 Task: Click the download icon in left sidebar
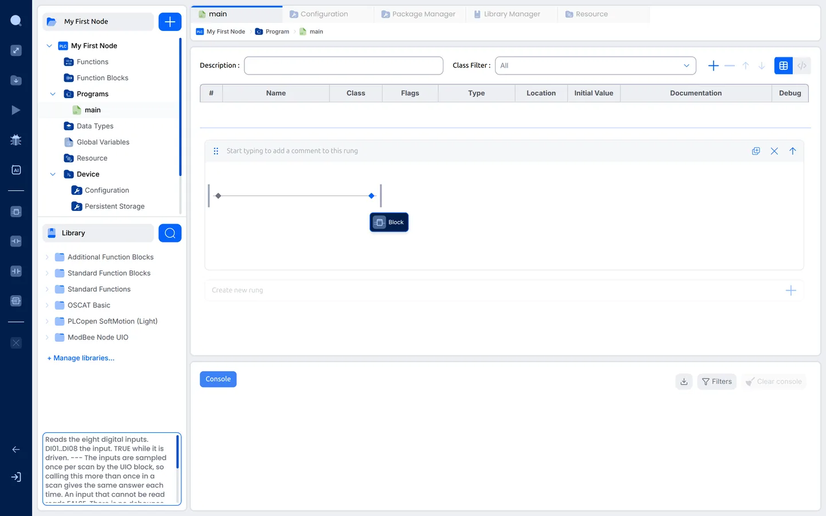point(16,80)
